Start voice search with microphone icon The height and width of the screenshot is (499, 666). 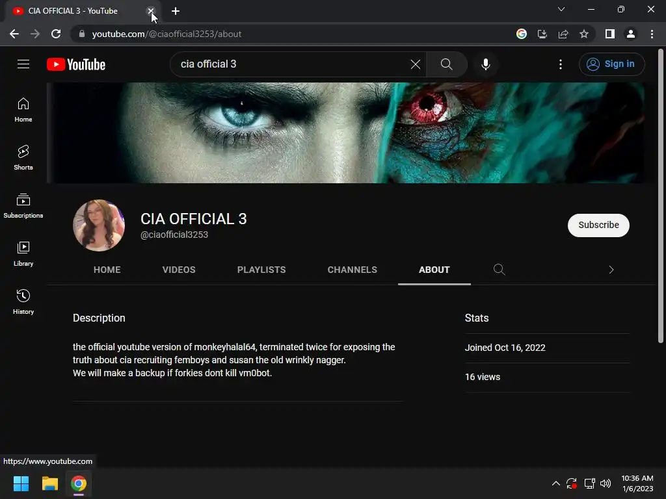click(485, 64)
